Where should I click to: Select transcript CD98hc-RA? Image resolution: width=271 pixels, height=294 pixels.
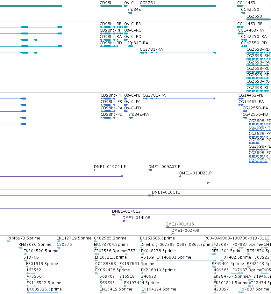coord(109,40)
